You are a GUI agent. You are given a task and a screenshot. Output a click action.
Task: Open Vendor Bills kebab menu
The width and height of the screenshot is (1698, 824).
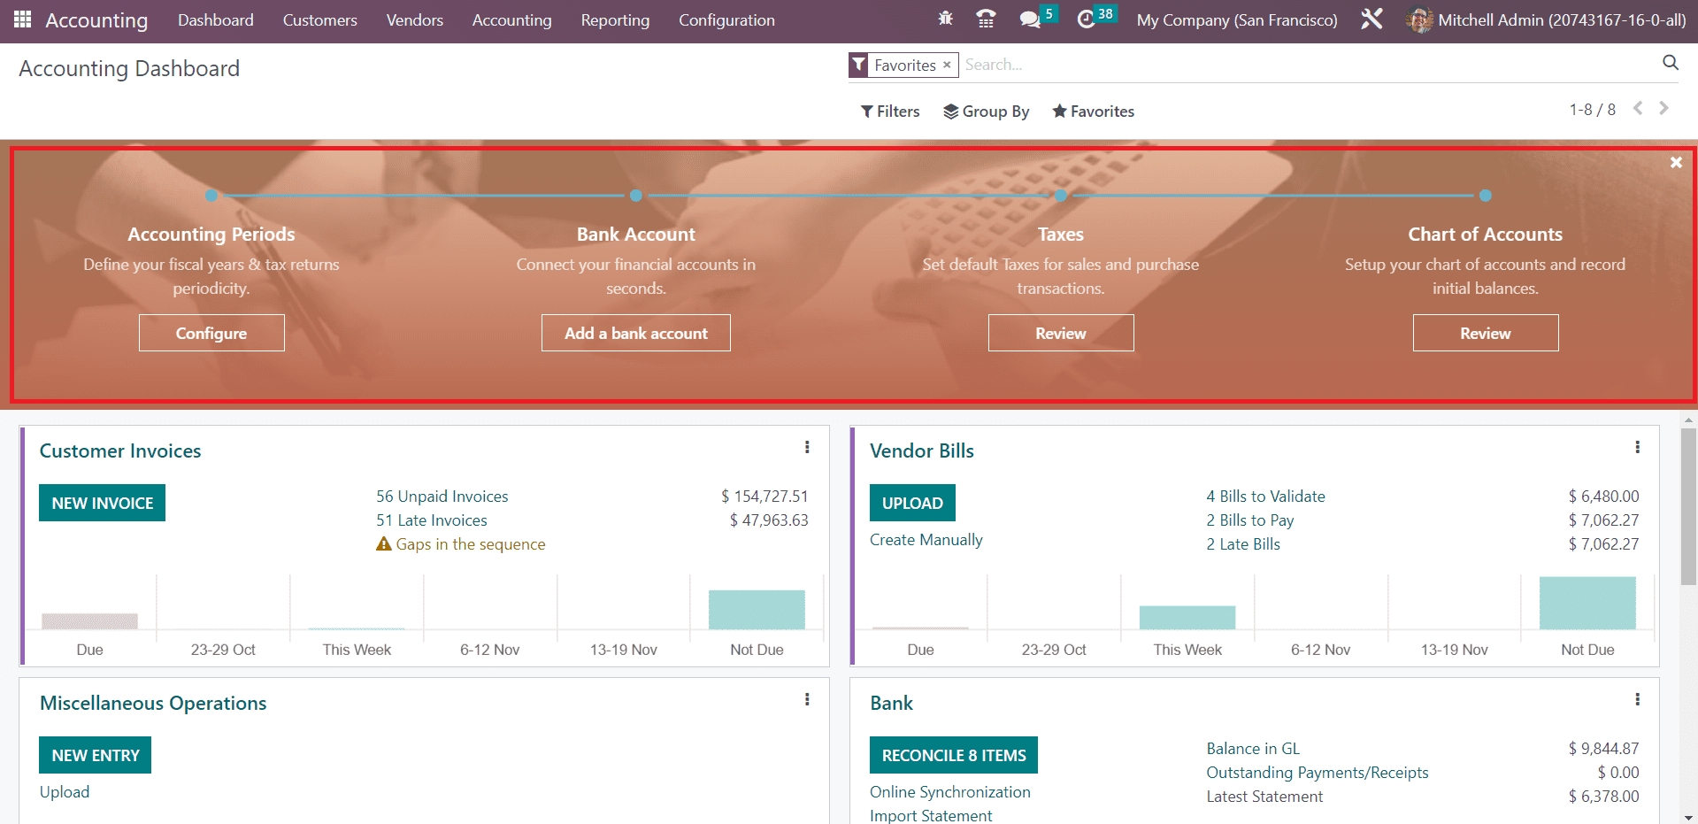click(1637, 448)
